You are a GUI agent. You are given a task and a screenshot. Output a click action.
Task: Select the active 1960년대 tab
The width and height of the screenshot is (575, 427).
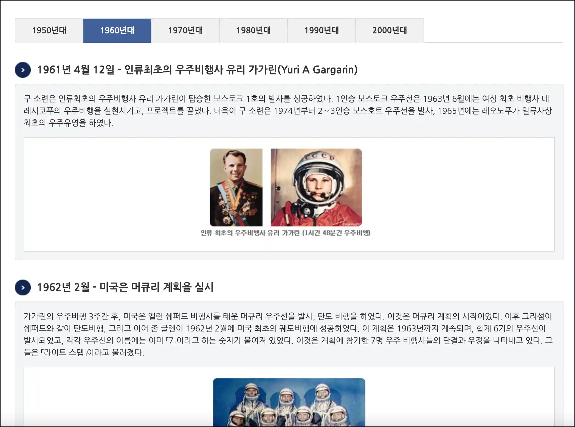click(117, 30)
